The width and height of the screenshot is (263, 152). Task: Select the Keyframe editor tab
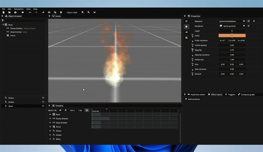(196, 95)
